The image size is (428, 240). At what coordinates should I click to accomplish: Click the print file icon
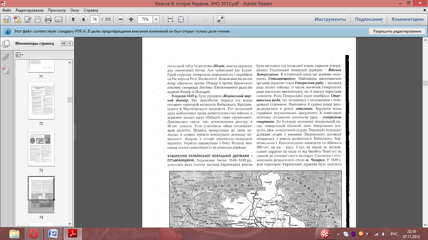(48, 19)
